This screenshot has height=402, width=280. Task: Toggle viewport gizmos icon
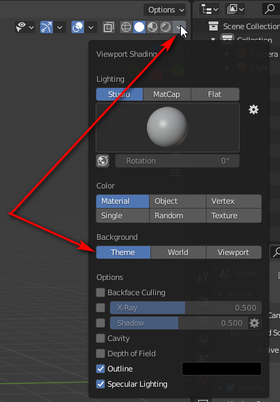tap(46, 27)
